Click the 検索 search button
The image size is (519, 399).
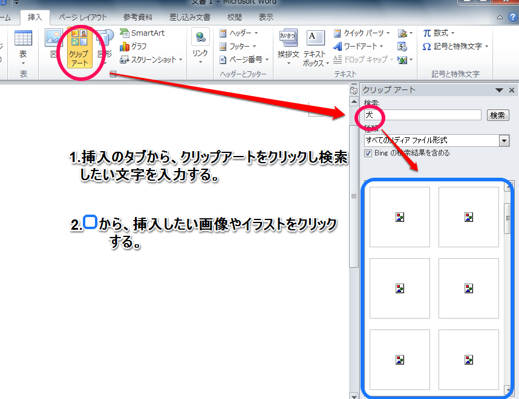click(498, 115)
